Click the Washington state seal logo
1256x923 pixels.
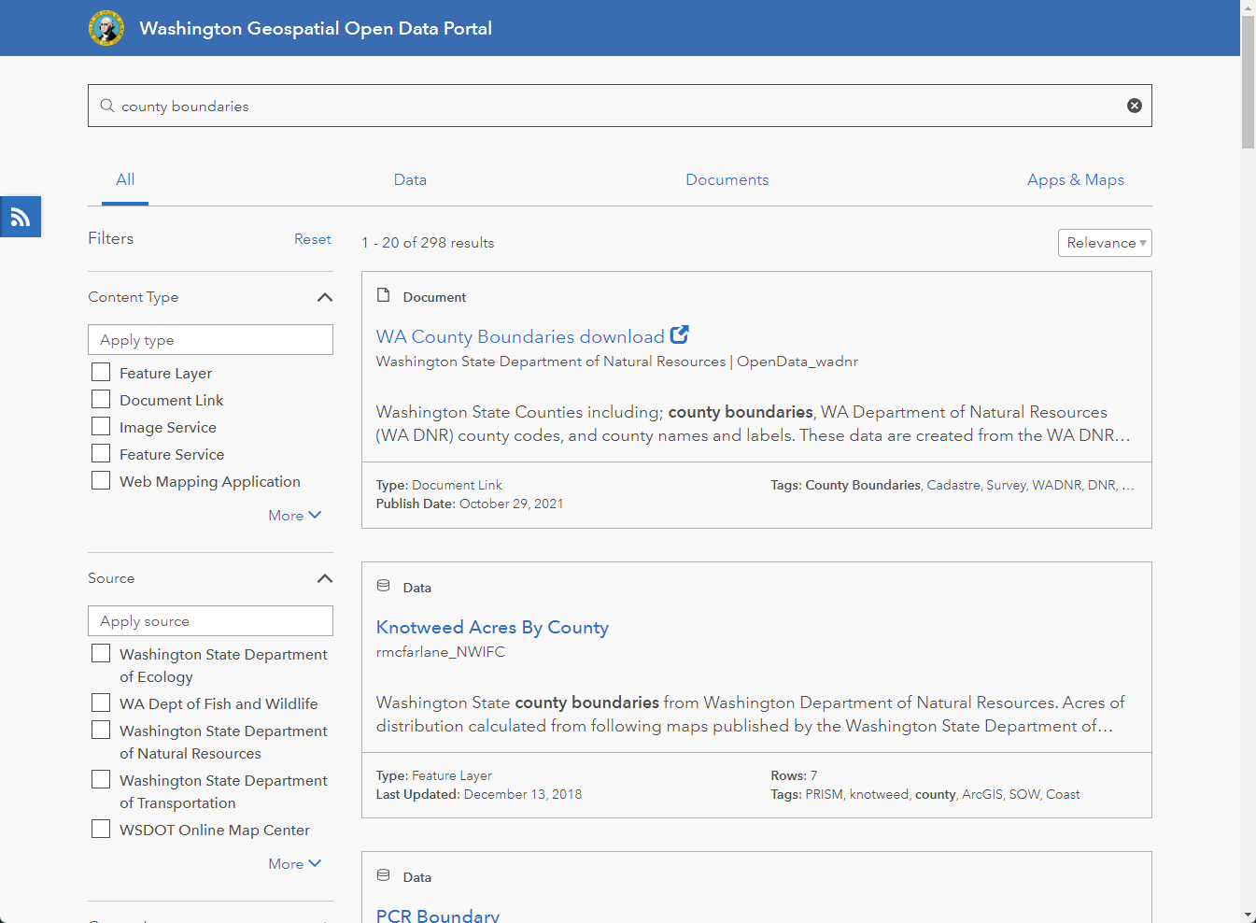click(x=106, y=28)
